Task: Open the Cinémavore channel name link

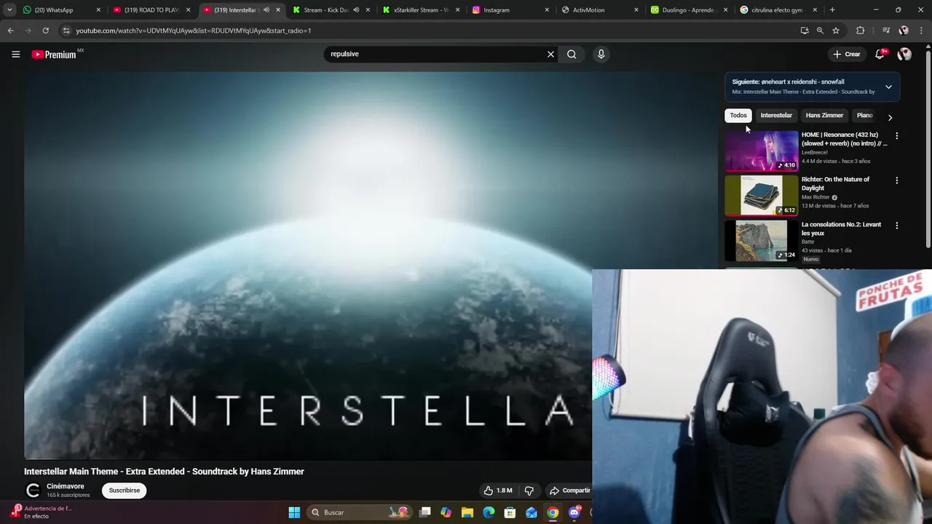Action: point(66,486)
